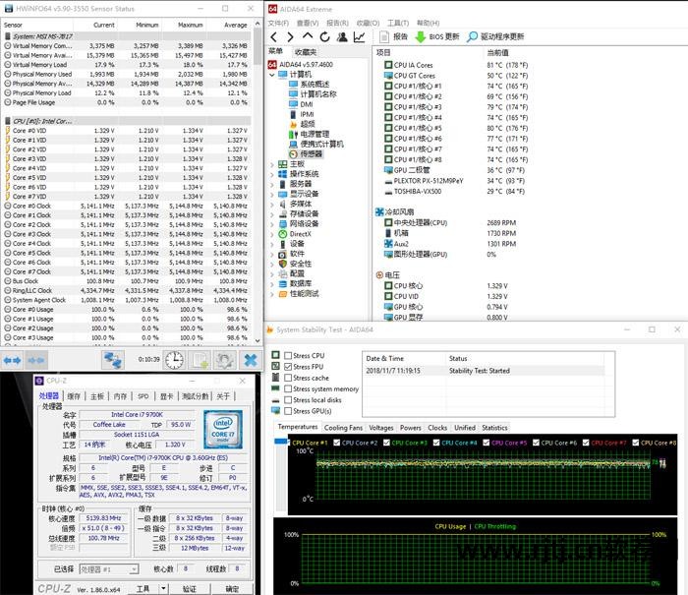
Task: Click HWiNFO vertical scrollbar down arrow
Action: tap(258, 340)
